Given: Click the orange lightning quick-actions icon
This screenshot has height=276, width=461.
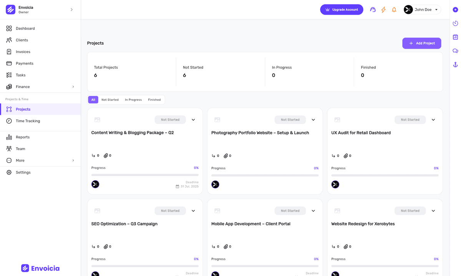Looking at the screenshot, I should coord(383,10).
